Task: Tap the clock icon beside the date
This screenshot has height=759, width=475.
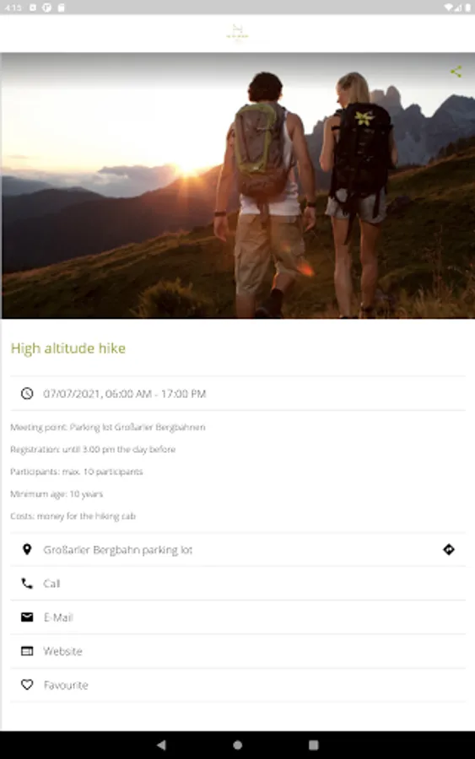Action: click(x=27, y=393)
